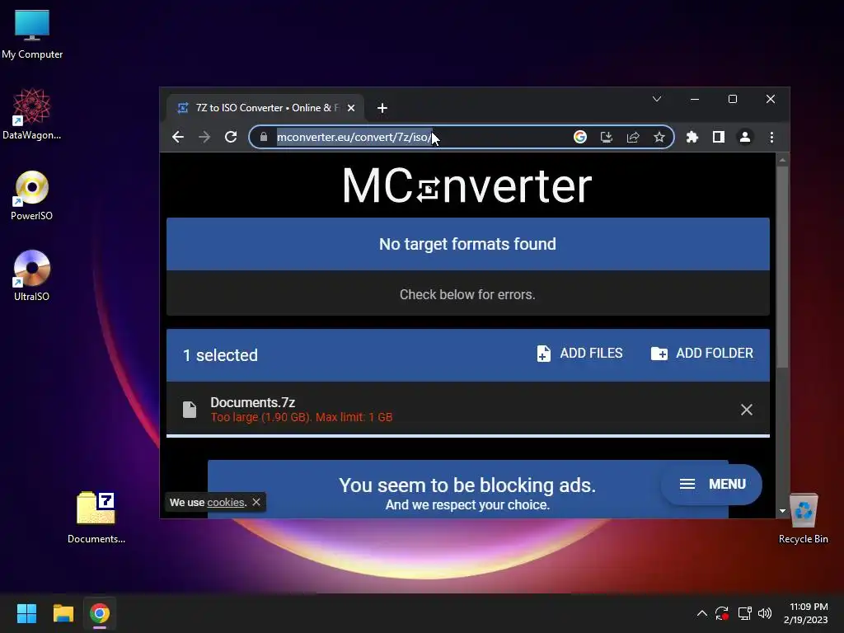The image size is (844, 633).
Task: Click ADD FOLDER button
Action: 702,353
